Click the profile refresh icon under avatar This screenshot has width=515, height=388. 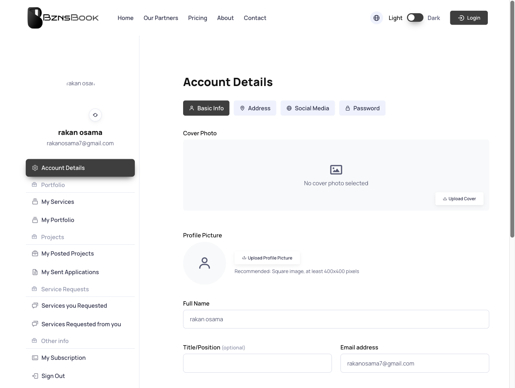(x=95, y=115)
